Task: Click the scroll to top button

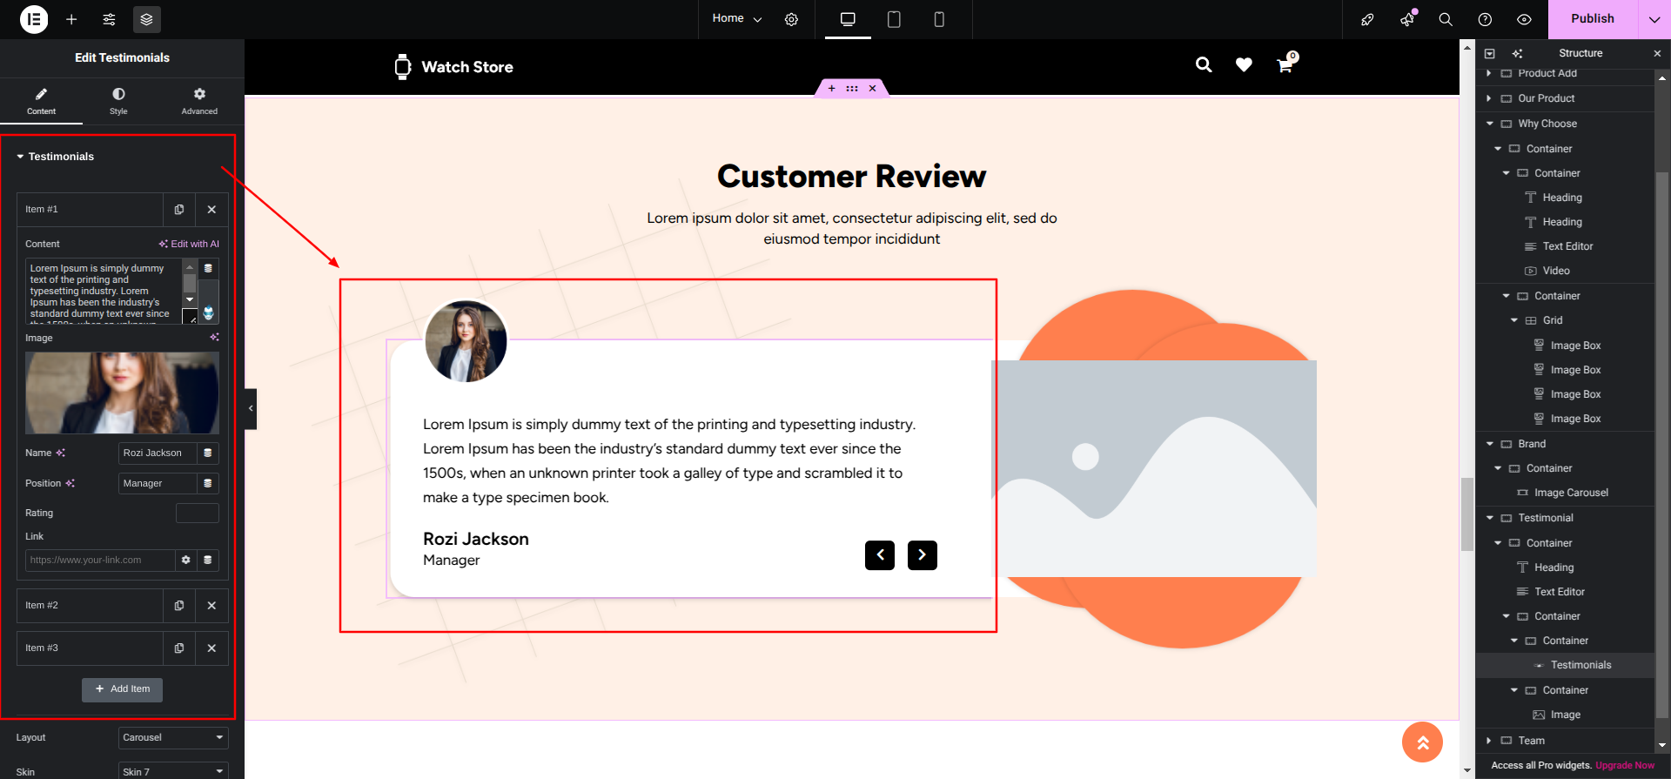Action: [1422, 742]
